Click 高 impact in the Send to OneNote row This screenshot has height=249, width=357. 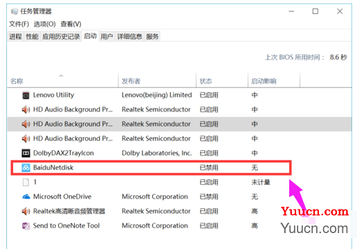point(255,225)
